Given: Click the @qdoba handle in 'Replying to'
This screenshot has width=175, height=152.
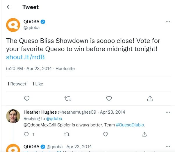Looking at the screenshot, I should pyautogui.click(x=56, y=119).
